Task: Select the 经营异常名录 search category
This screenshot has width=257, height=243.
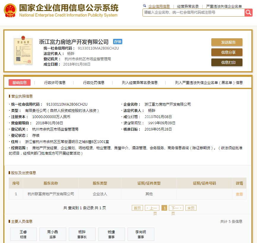Action: click(x=188, y=7)
